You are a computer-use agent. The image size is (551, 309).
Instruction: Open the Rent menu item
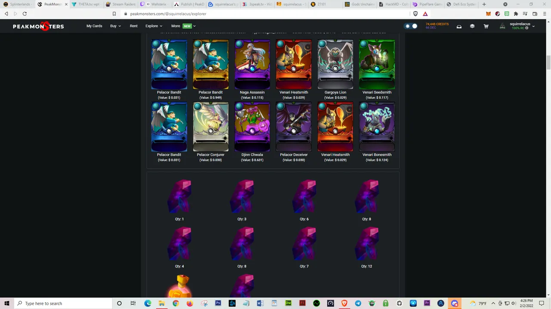pyautogui.click(x=134, y=26)
